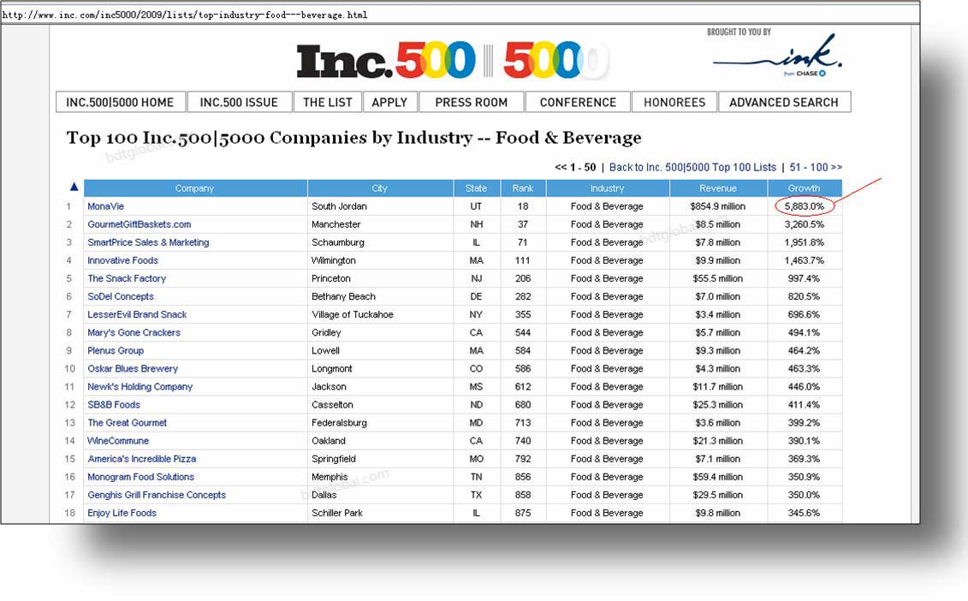Click the $25.3 million revenue cell

coord(718,405)
